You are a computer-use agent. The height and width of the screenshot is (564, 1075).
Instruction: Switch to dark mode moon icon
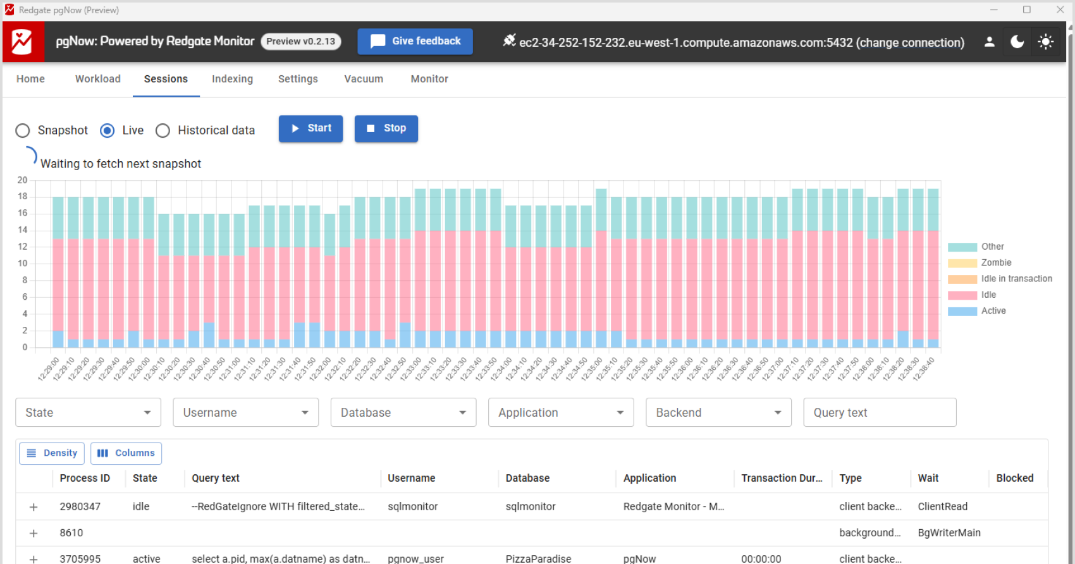[1017, 42]
